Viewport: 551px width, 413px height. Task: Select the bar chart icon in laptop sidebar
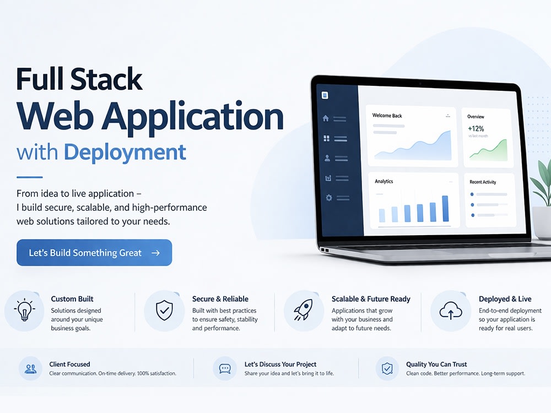point(328,178)
